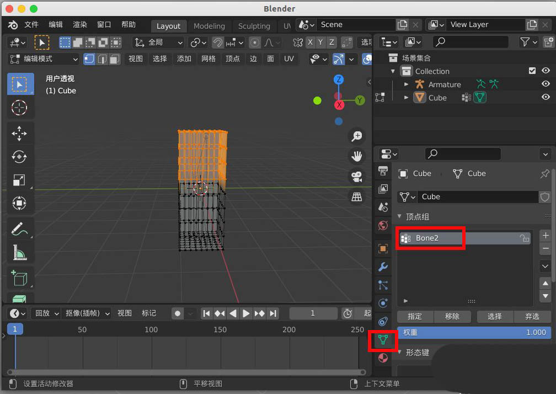Enable vertex select mode

pos(89,59)
